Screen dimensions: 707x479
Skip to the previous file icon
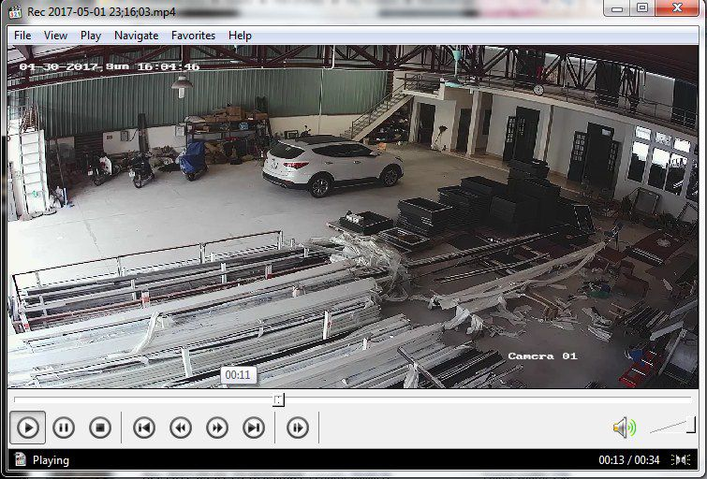[143, 428]
